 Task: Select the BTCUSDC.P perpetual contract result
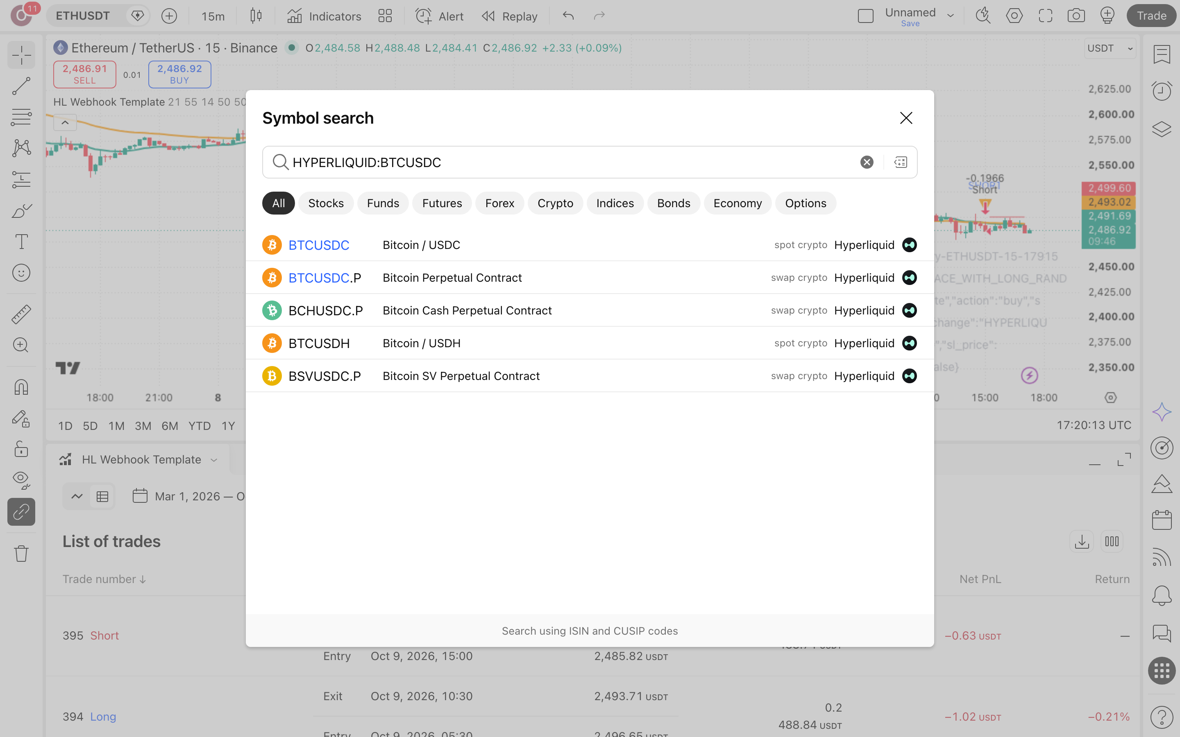pyautogui.click(x=590, y=277)
